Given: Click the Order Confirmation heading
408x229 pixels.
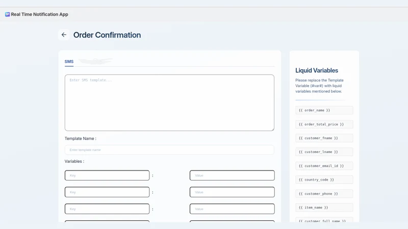Looking at the screenshot, I should pos(107,35).
